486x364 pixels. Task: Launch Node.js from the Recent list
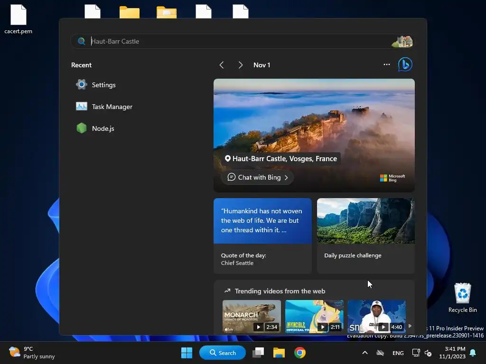95,128
